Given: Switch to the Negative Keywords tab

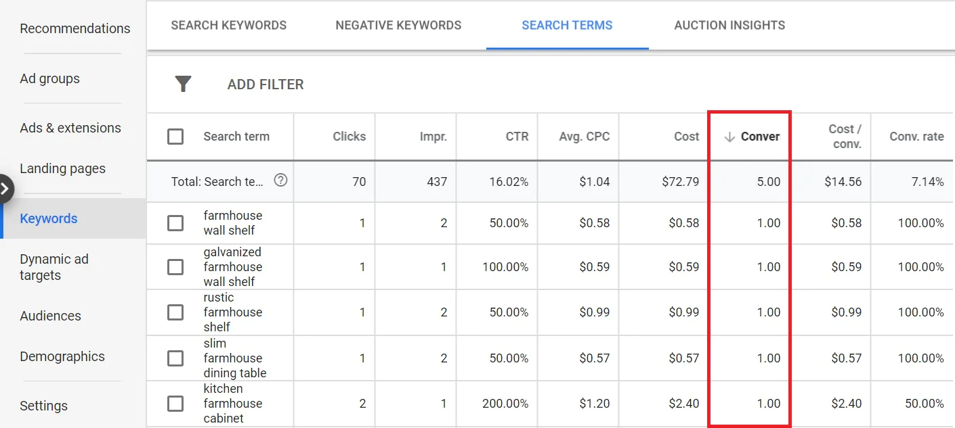Looking at the screenshot, I should 398,25.
